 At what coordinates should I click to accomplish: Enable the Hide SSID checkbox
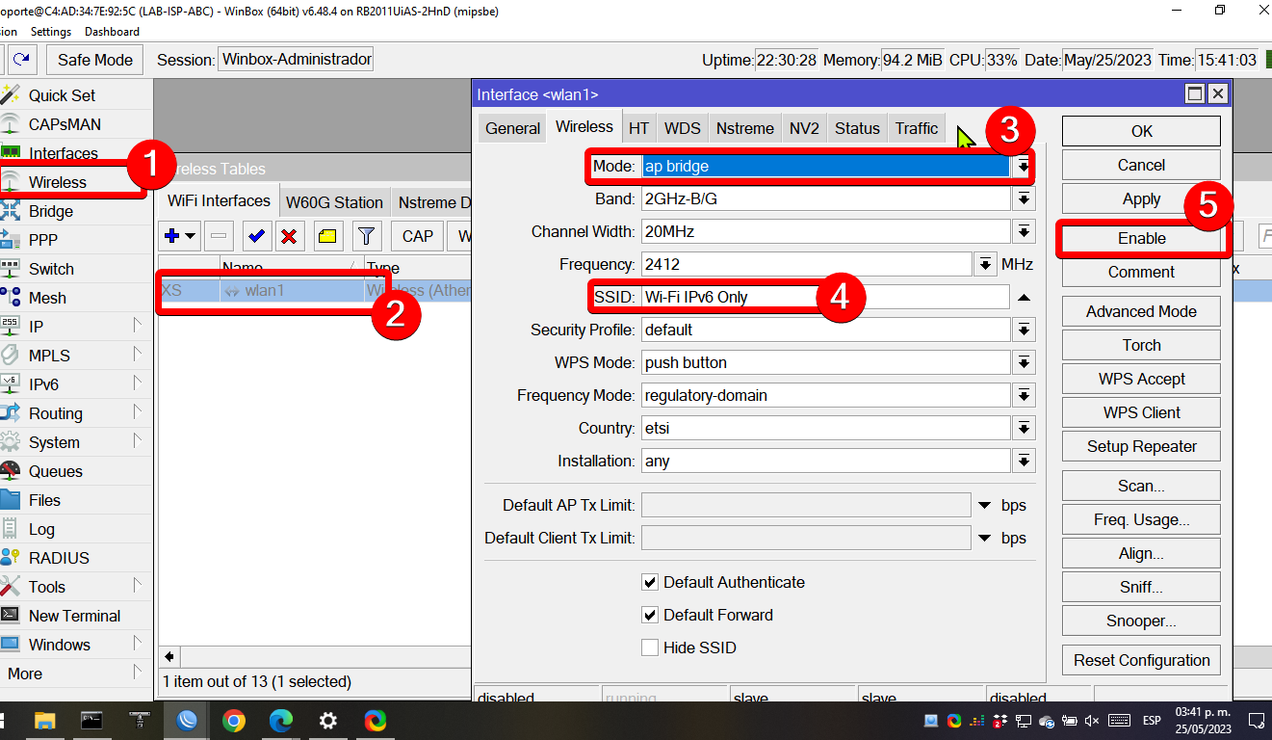click(x=650, y=647)
